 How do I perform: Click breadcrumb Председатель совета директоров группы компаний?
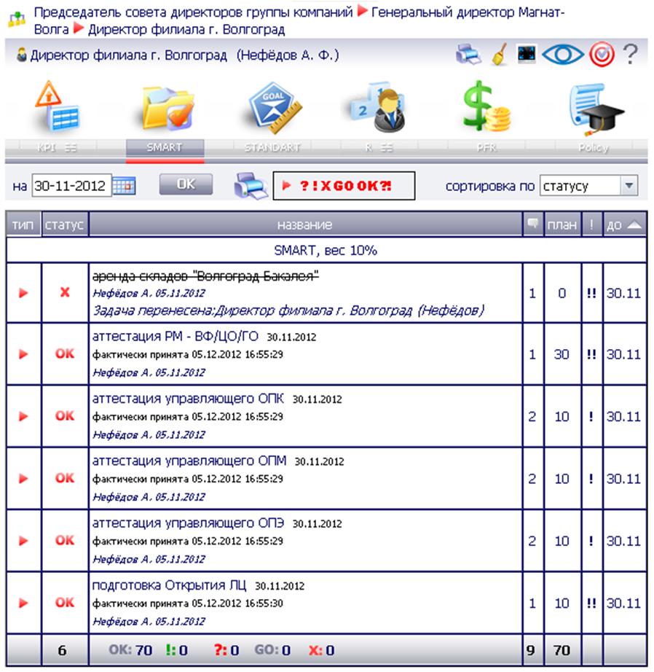click(193, 12)
